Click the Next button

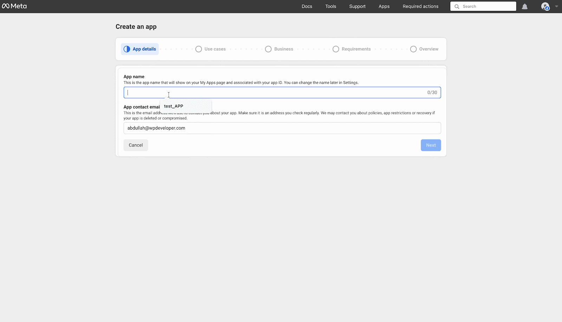(x=431, y=145)
